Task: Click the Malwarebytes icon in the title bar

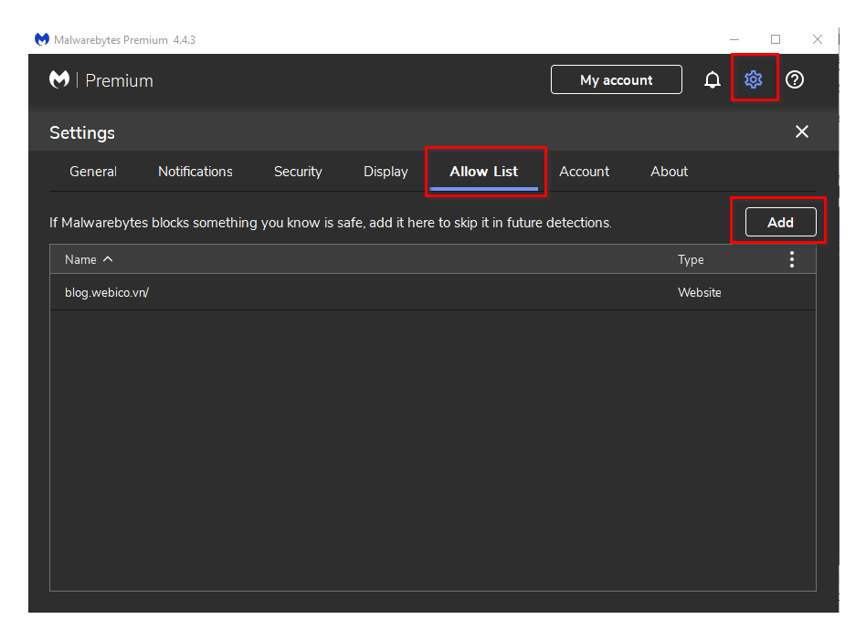Action: 42,39
